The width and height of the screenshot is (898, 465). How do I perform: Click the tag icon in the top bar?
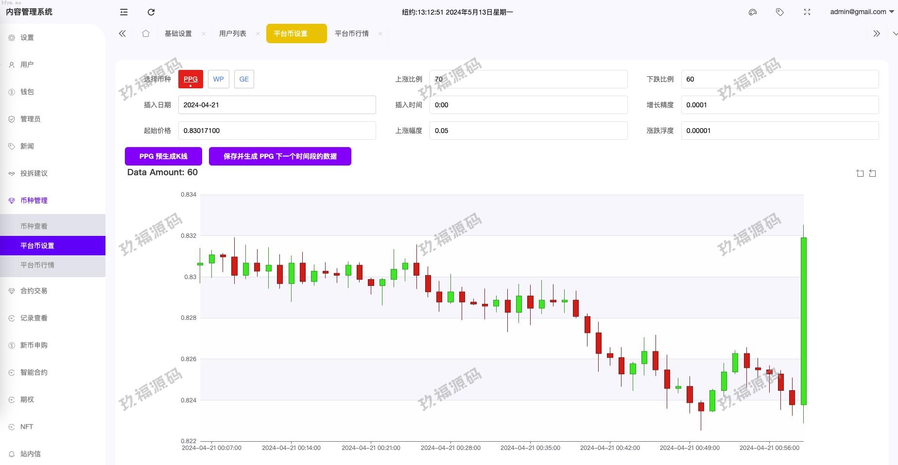780,12
